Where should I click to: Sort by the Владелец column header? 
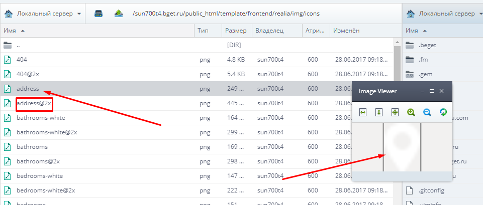pos(276,31)
